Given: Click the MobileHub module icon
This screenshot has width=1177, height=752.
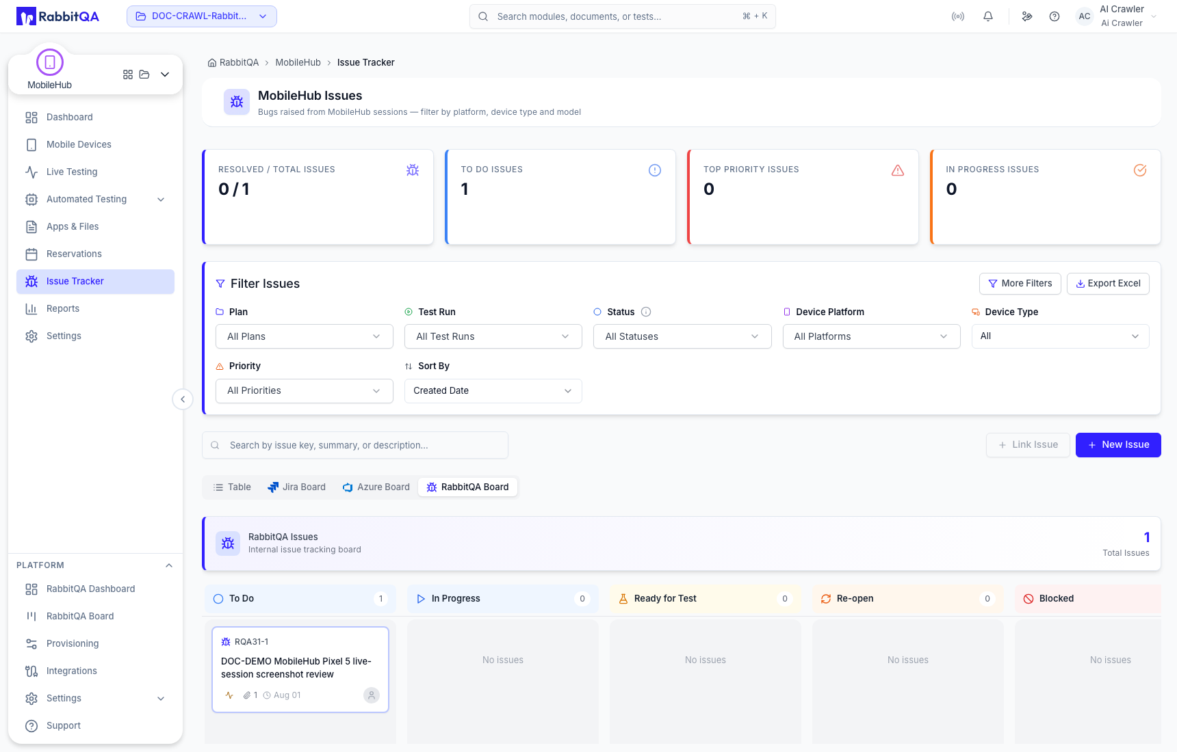Looking at the screenshot, I should (x=50, y=62).
